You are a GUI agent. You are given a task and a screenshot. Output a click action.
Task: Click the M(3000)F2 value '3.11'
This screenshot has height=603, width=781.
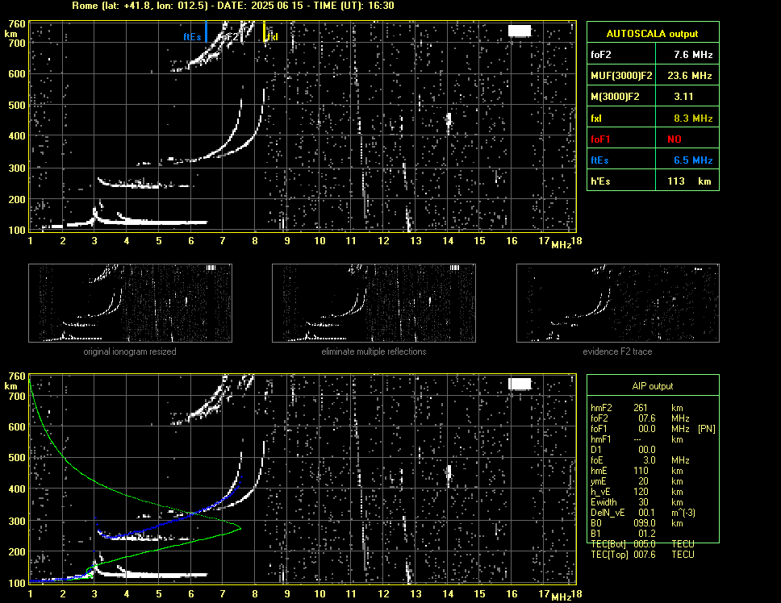(x=683, y=97)
